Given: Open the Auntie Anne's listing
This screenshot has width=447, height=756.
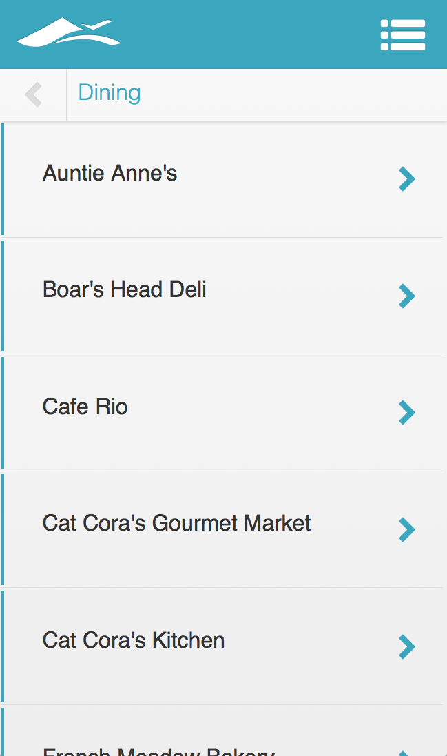Looking at the screenshot, I should tap(110, 173).
